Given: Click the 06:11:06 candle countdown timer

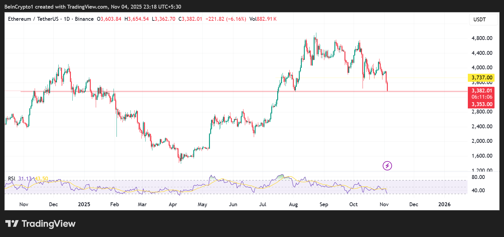Looking at the screenshot, I should click(481, 97).
